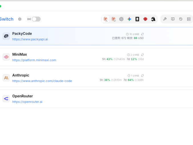Click Anthropic 5h 36% usage value

click(x=107, y=80)
